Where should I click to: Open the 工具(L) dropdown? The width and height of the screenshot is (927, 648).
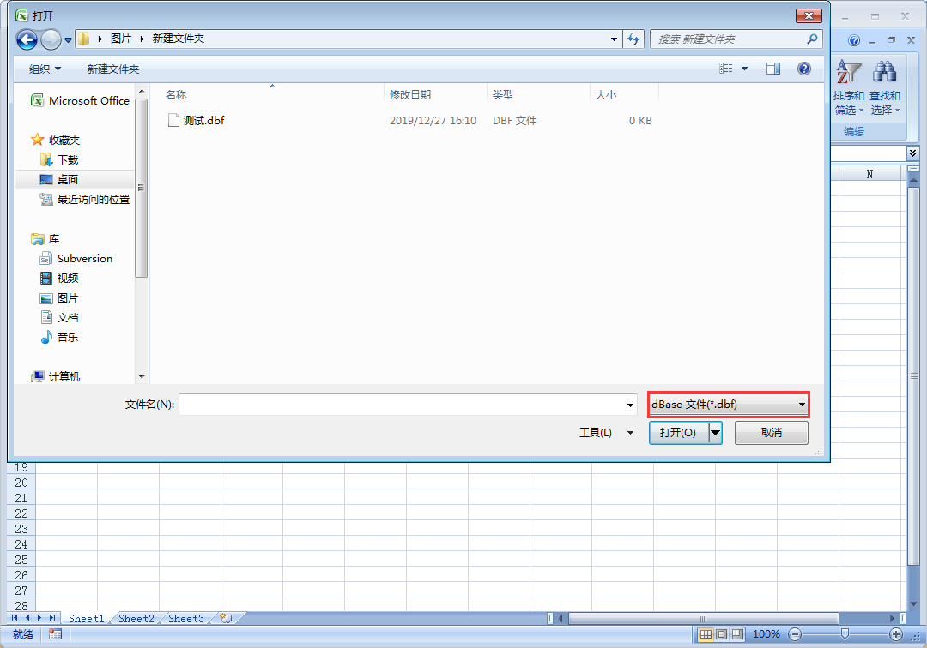click(606, 433)
